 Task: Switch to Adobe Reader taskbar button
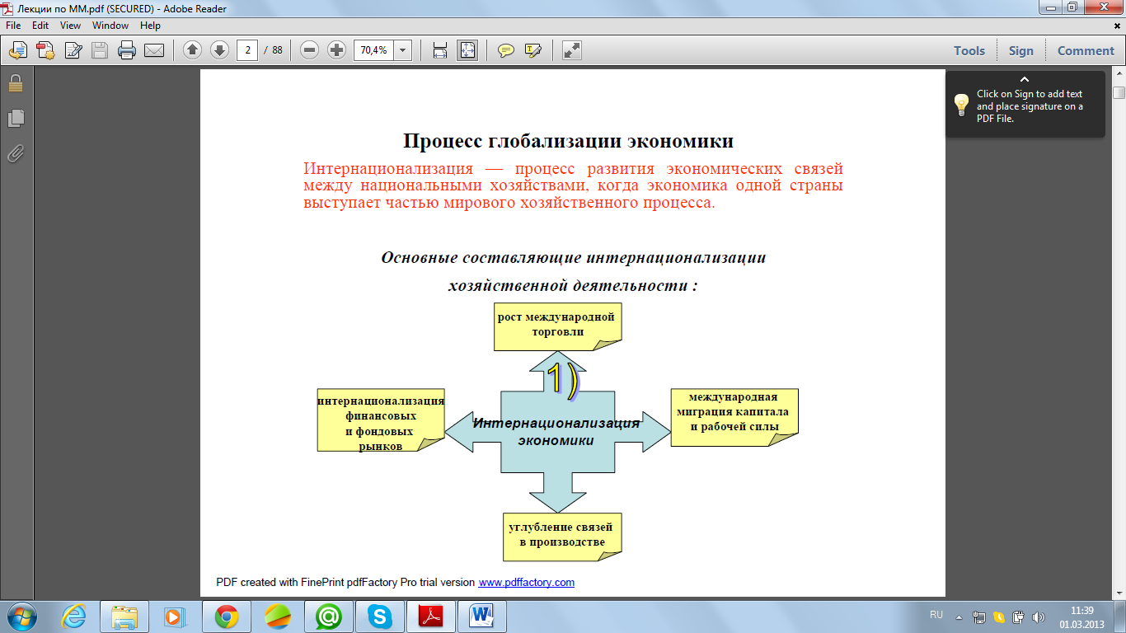431,617
